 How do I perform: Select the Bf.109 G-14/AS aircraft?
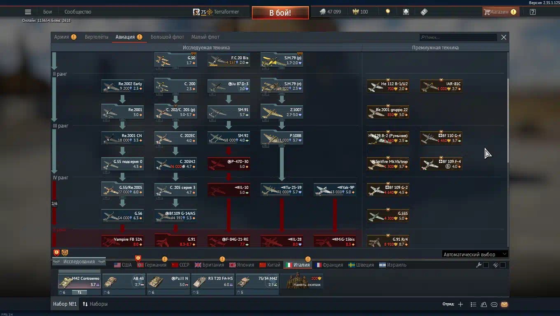click(x=175, y=216)
